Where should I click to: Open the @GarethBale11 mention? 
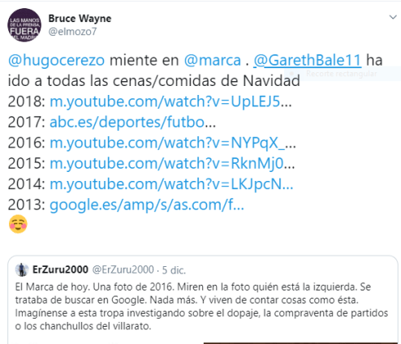308,60
